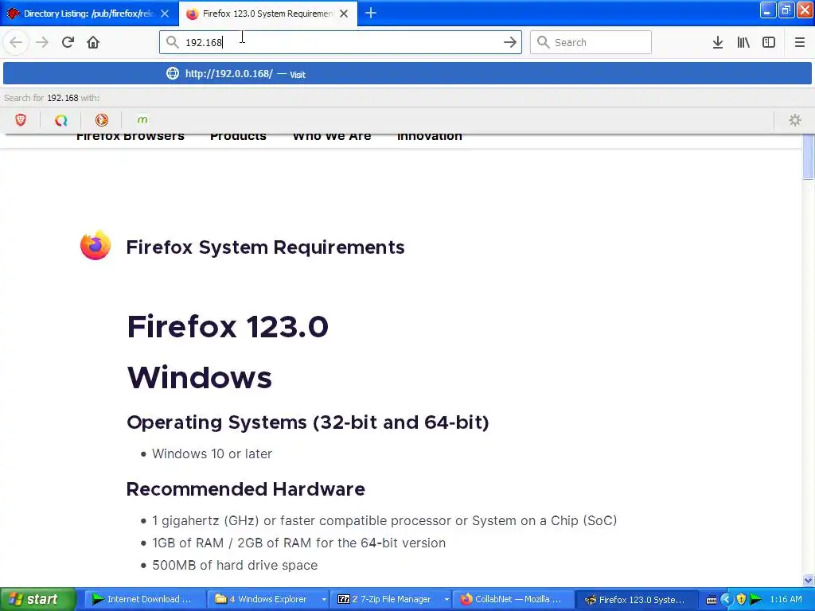Search with the Qwant engine icon

tap(60, 120)
